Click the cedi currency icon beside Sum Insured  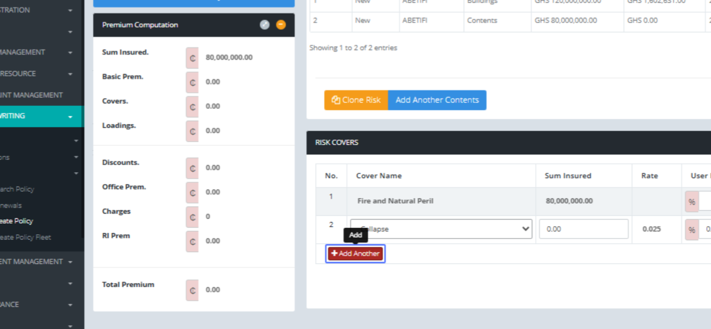click(192, 58)
